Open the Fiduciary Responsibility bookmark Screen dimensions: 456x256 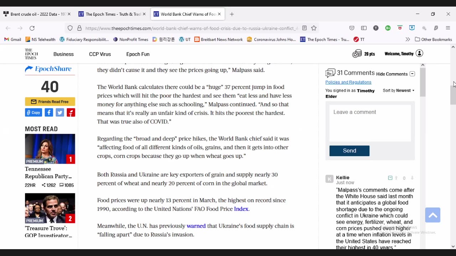(x=84, y=39)
